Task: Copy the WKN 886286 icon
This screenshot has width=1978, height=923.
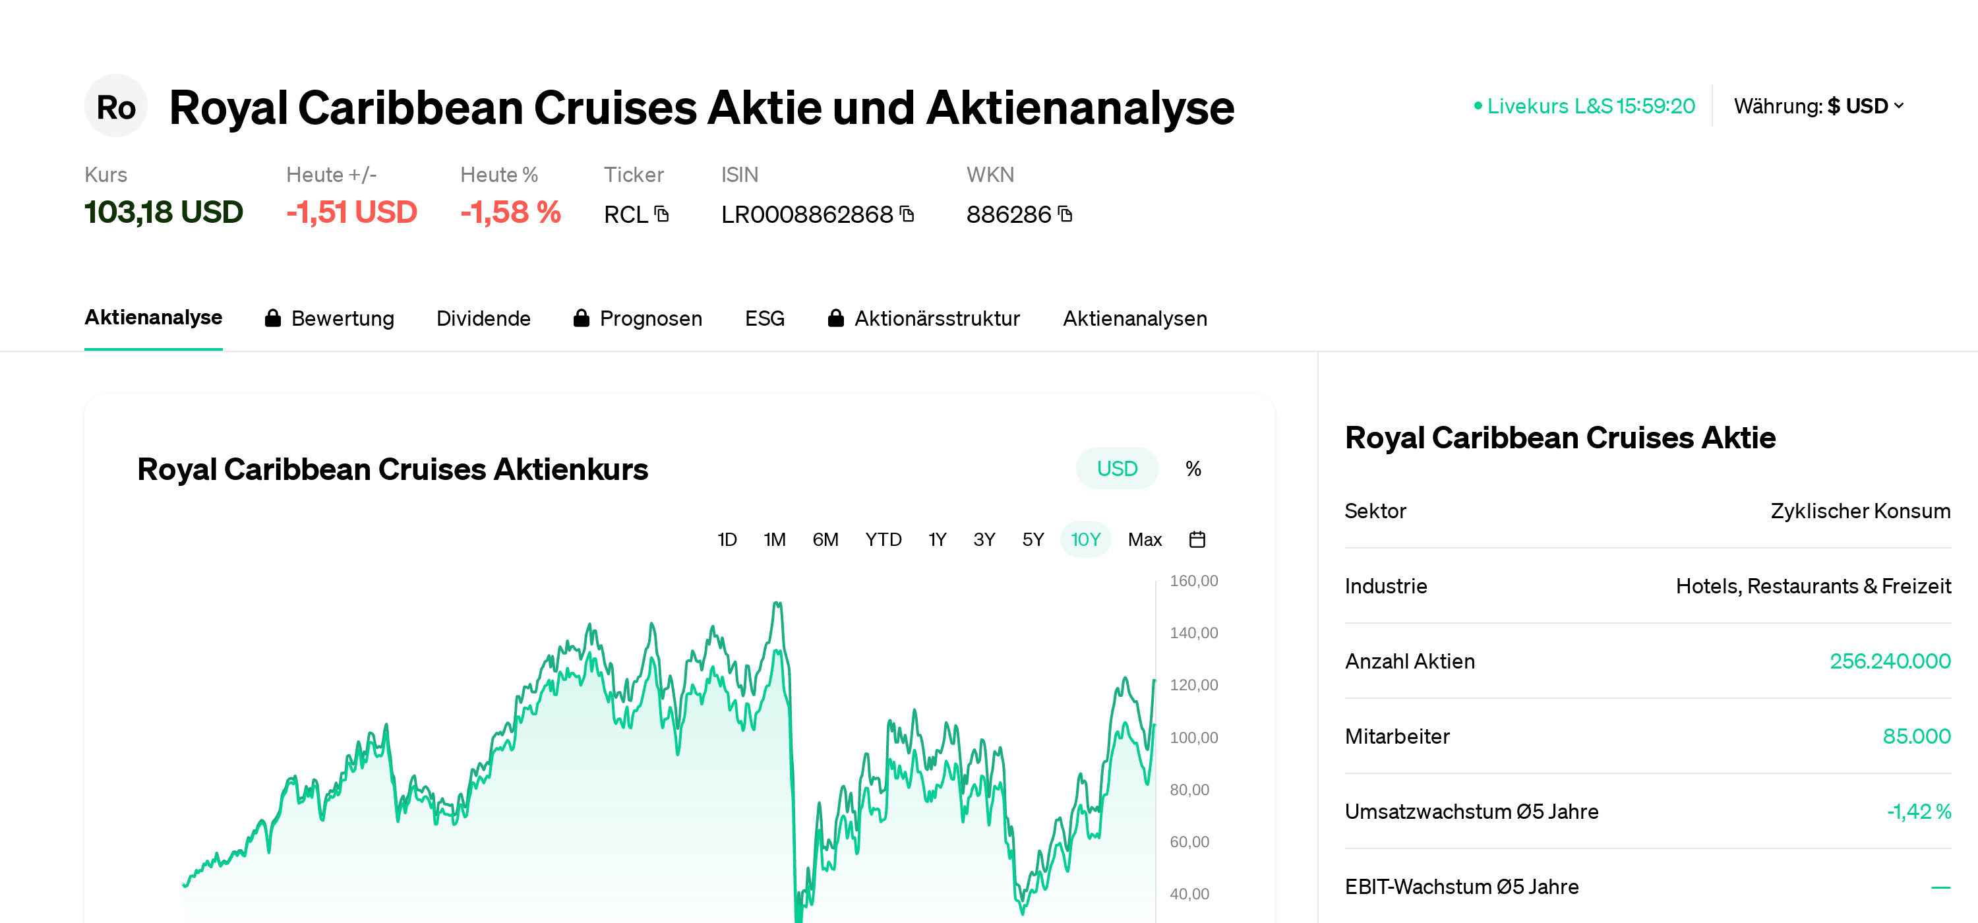Action: point(1065,214)
